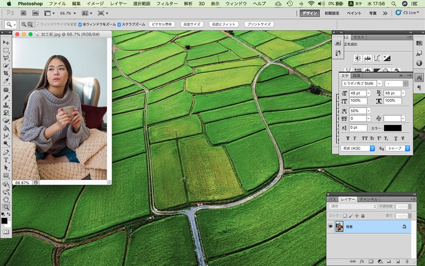Toggle lock image pixels brush icon
This screenshot has width=425, height=266.
351,216
